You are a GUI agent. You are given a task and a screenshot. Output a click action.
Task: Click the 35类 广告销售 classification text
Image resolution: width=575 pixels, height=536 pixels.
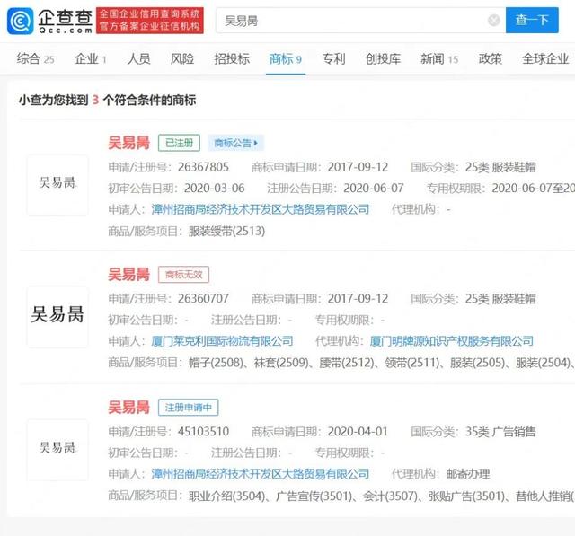pos(500,432)
